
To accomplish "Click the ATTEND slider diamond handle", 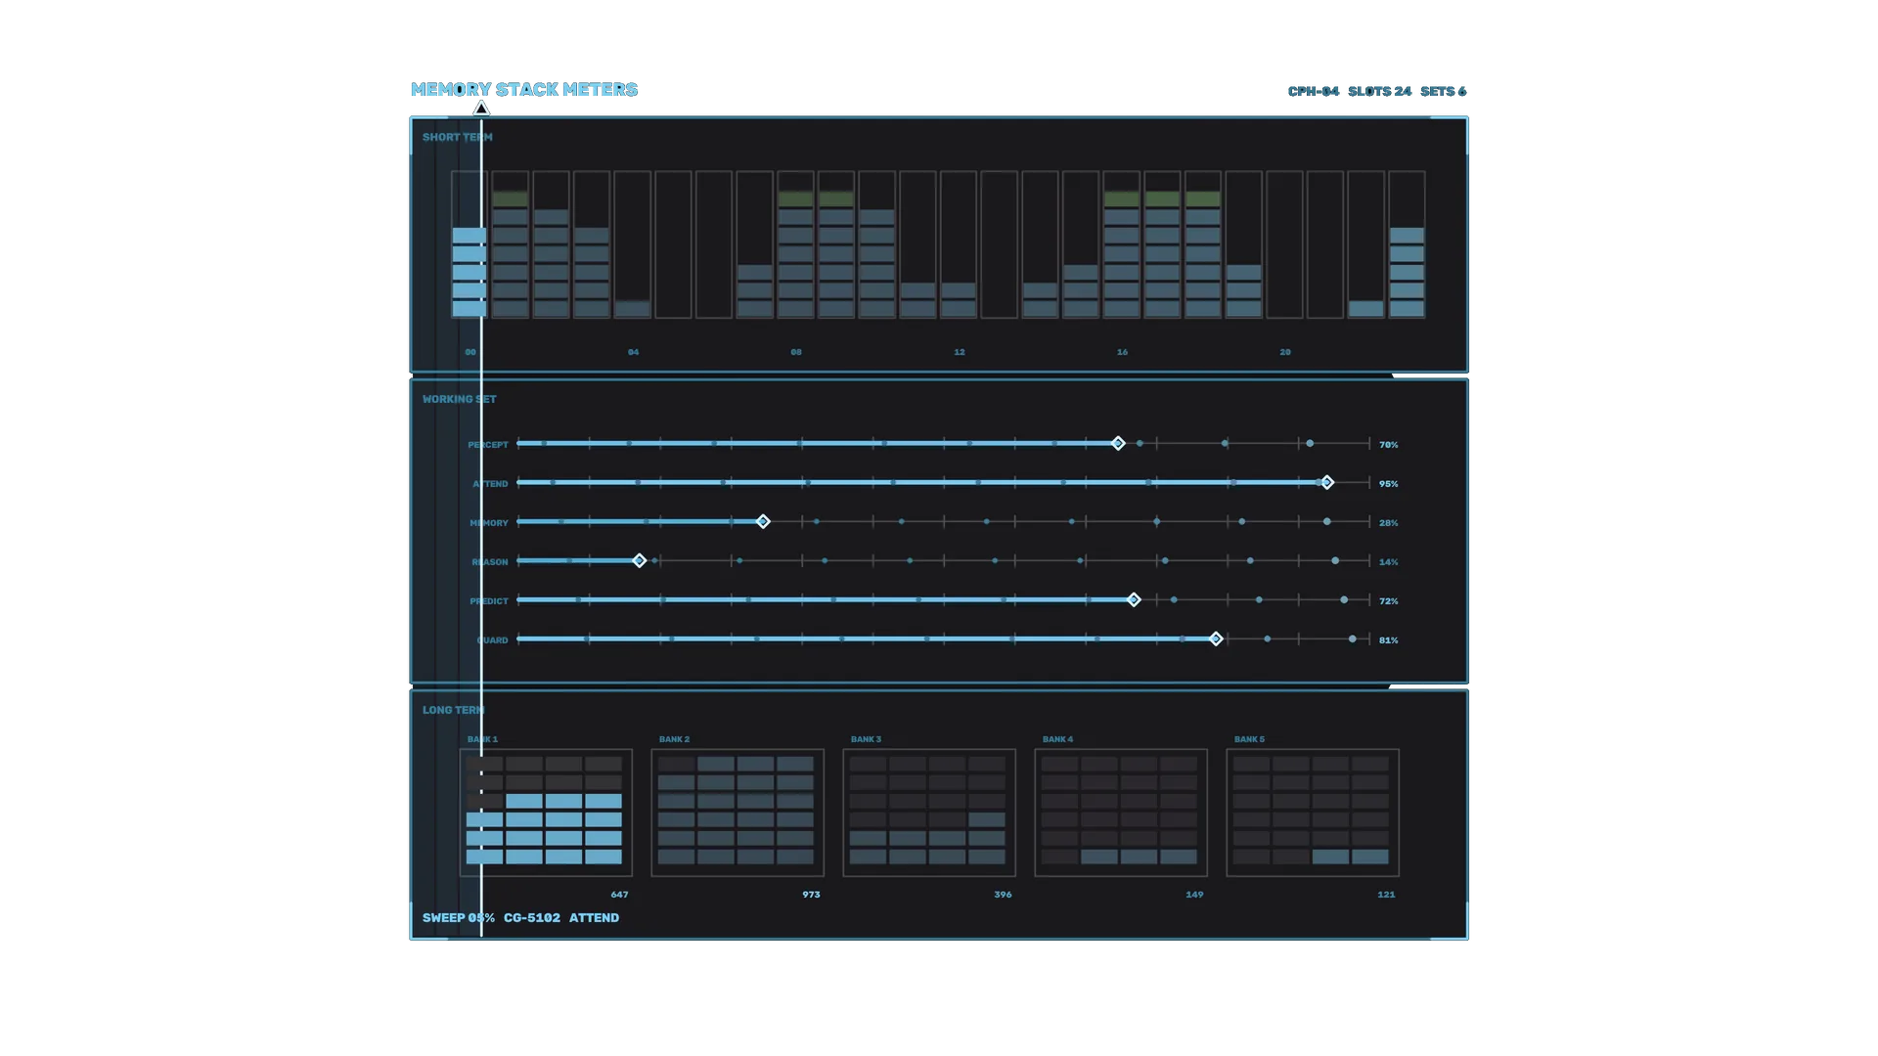I will 1327,483.
